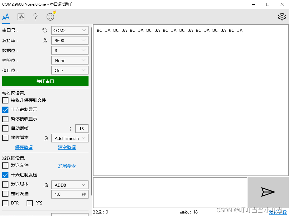Open the ADD8 send script dropdown
Viewport: 289px width, 216px height.
tap(70, 185)
